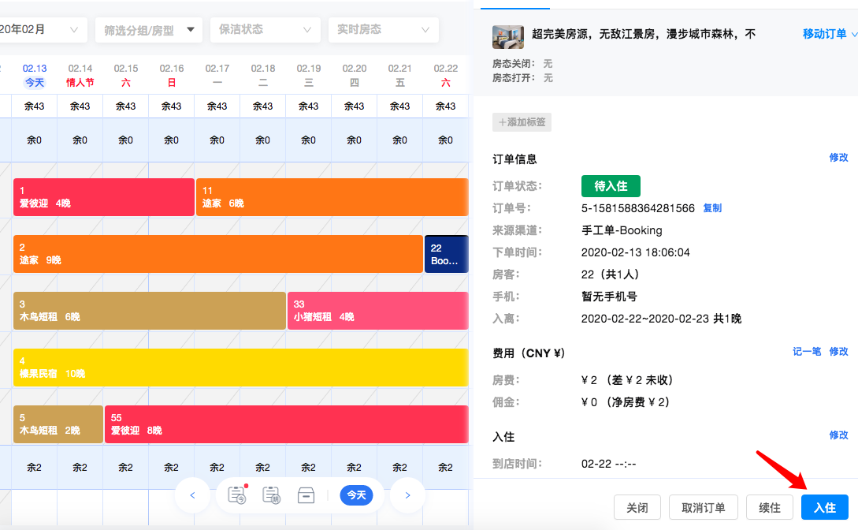Open tomorrow's orders clipboard icon
This screenshot has width=858, height=530.
(x=271, y=495)
